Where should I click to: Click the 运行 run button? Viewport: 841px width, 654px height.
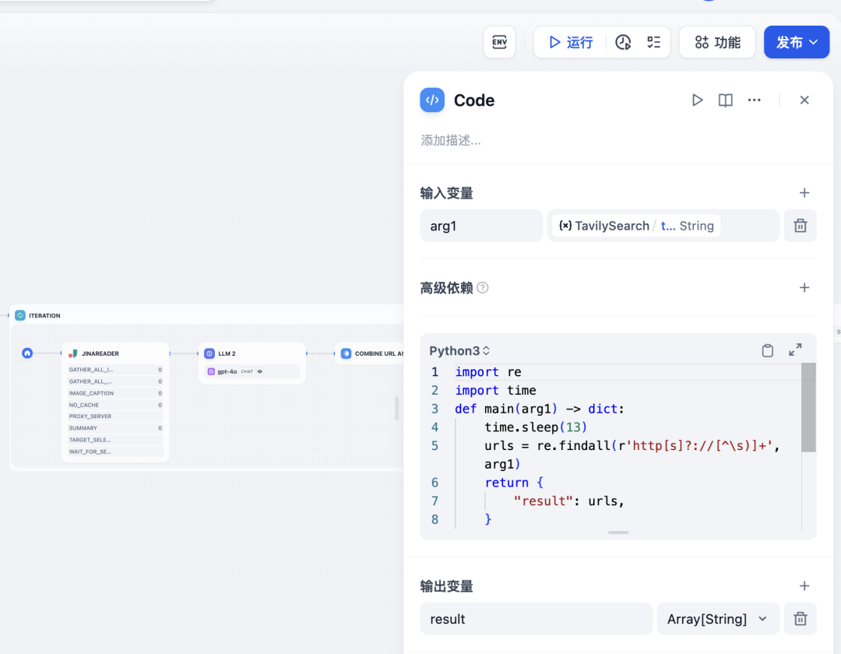(x=571, y=42)
